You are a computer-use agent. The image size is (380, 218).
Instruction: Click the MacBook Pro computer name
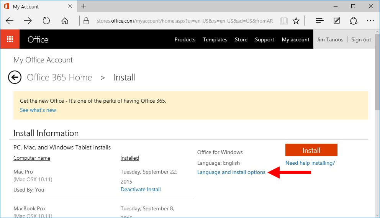(x=29, y=208)
